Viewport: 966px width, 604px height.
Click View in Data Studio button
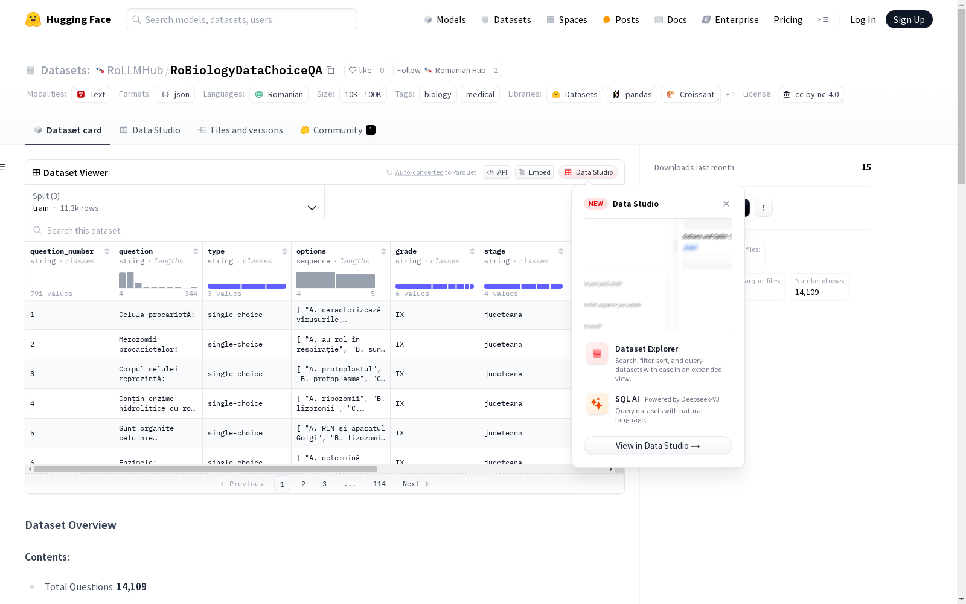pos(658,446)
